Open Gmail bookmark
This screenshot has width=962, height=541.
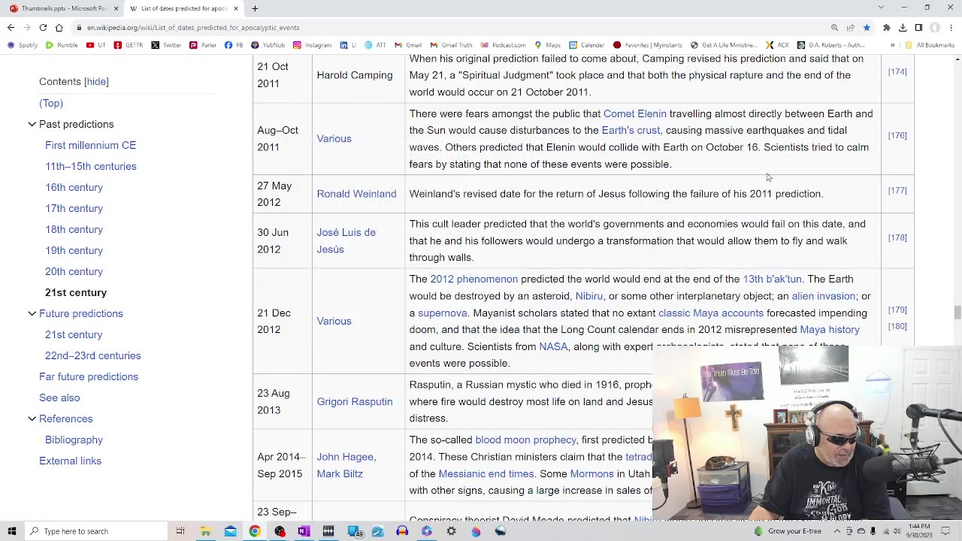[x=408, y=45]
